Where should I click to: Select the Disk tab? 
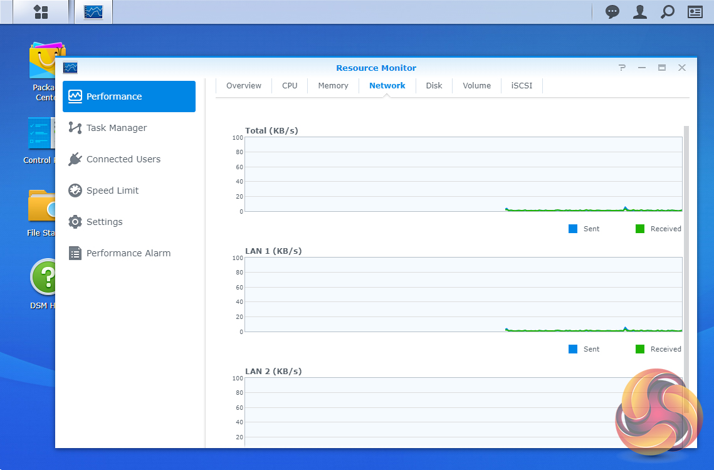point(434,86)
